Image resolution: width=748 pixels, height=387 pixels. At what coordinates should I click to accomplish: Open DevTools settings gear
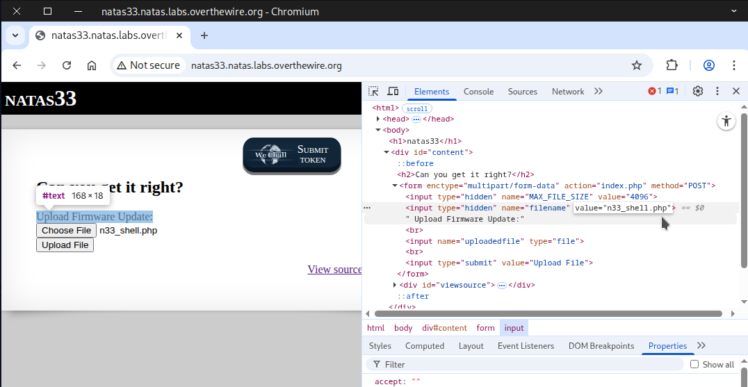(698, 92)
